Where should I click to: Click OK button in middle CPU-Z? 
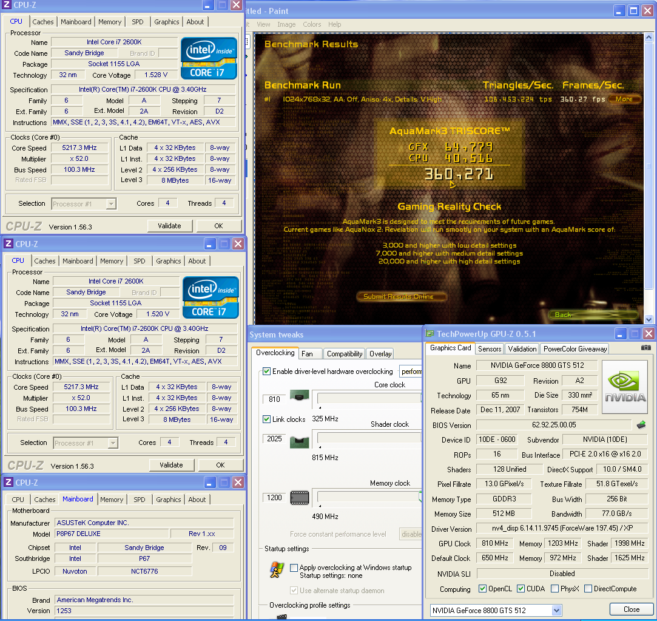coord(220,465)
